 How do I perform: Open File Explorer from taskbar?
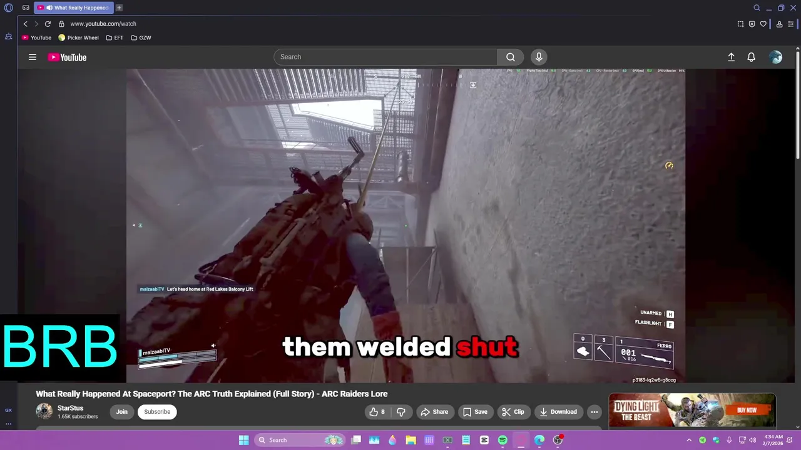411,440
